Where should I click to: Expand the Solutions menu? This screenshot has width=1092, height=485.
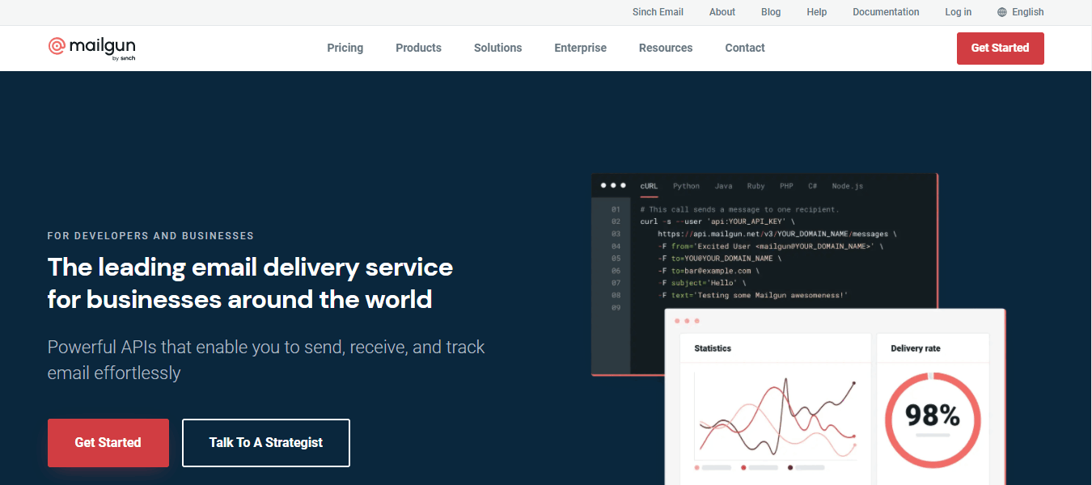pyautogui.click(x=497, y=48)
